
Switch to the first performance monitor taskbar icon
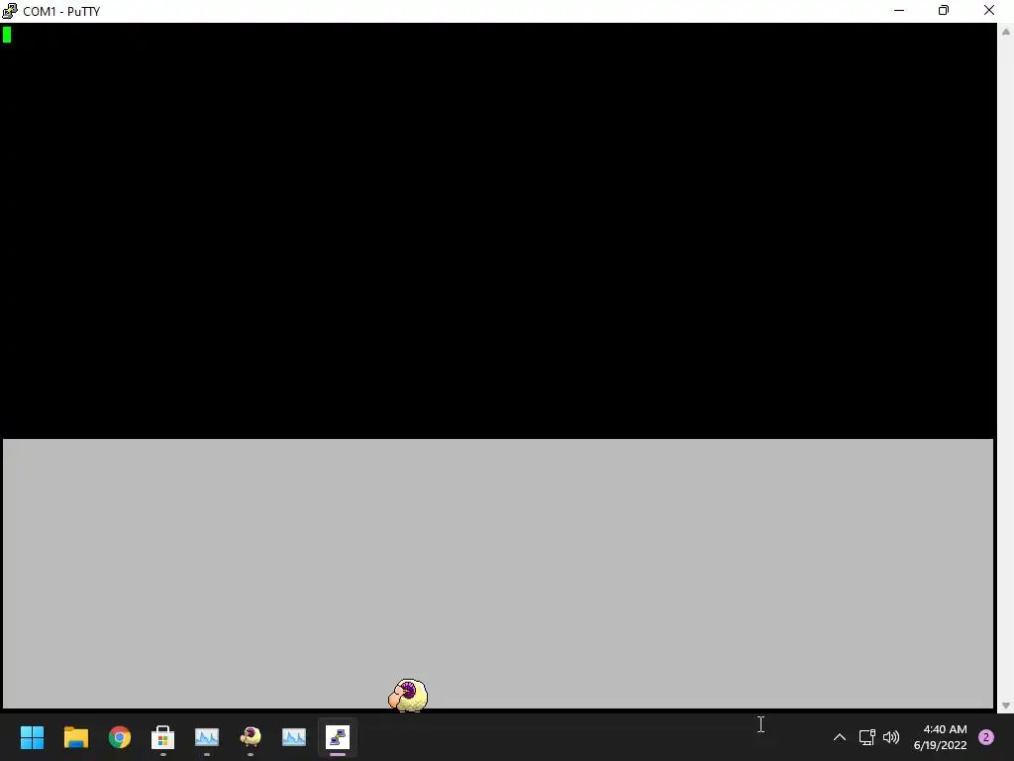pos(207,737)
